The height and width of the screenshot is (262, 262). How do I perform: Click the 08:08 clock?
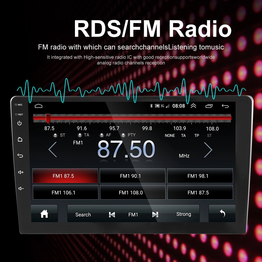click(x=179, y=106)
